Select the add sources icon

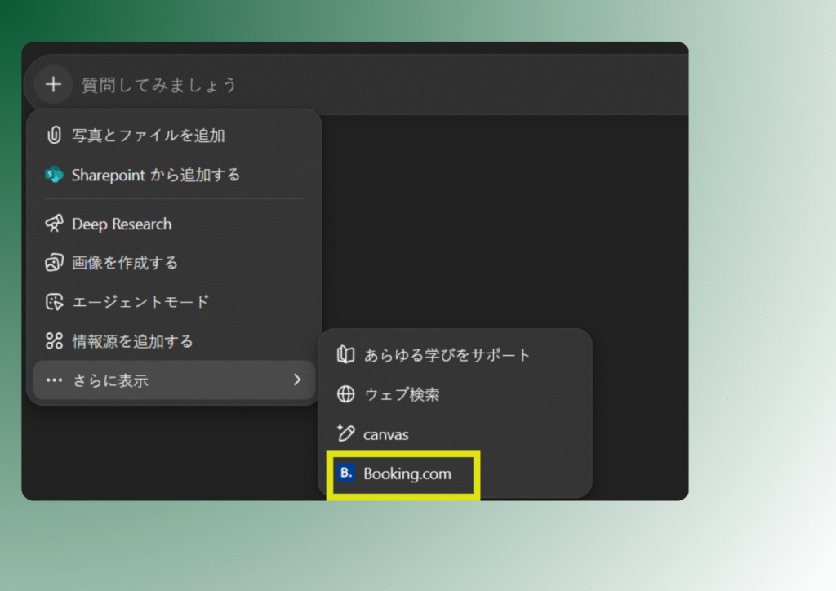(x=53, y=341)
